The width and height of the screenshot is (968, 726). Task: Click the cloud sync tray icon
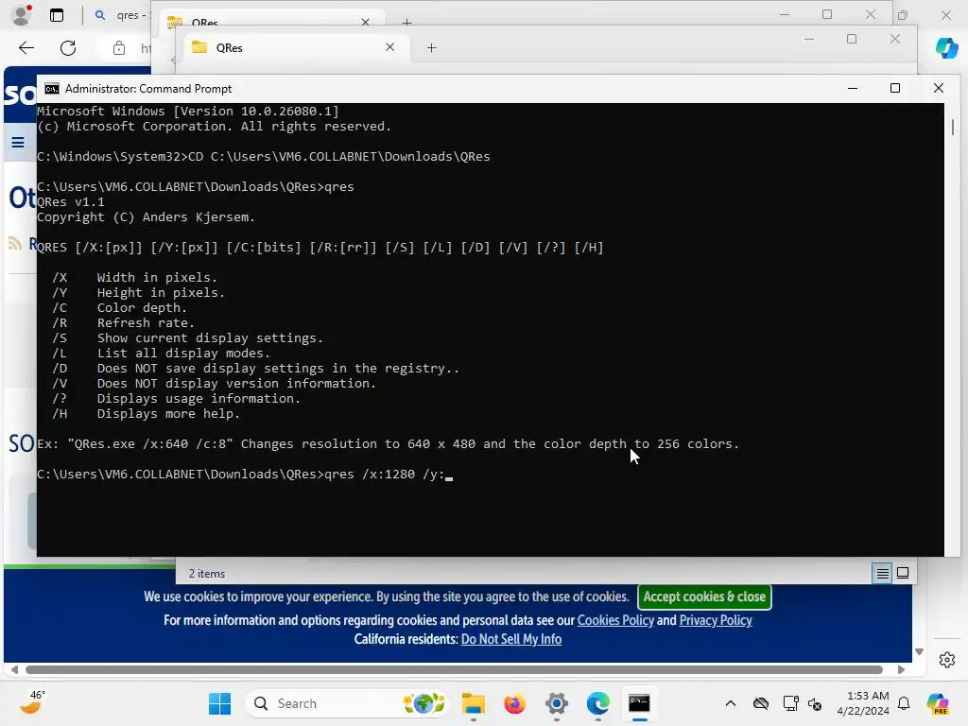(761, 703)
